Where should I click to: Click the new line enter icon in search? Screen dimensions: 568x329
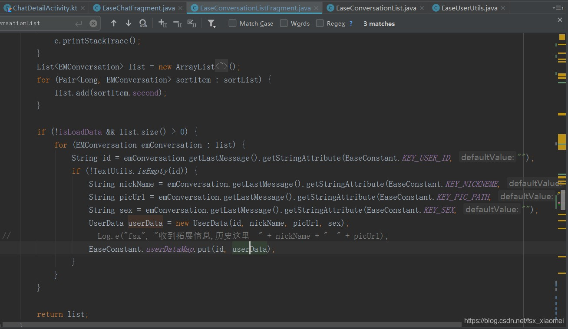[79, 23]
